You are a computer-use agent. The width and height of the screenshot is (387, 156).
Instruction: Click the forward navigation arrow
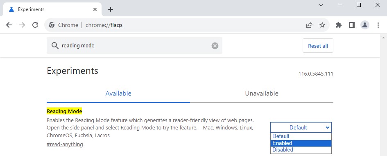click(22, 25)
